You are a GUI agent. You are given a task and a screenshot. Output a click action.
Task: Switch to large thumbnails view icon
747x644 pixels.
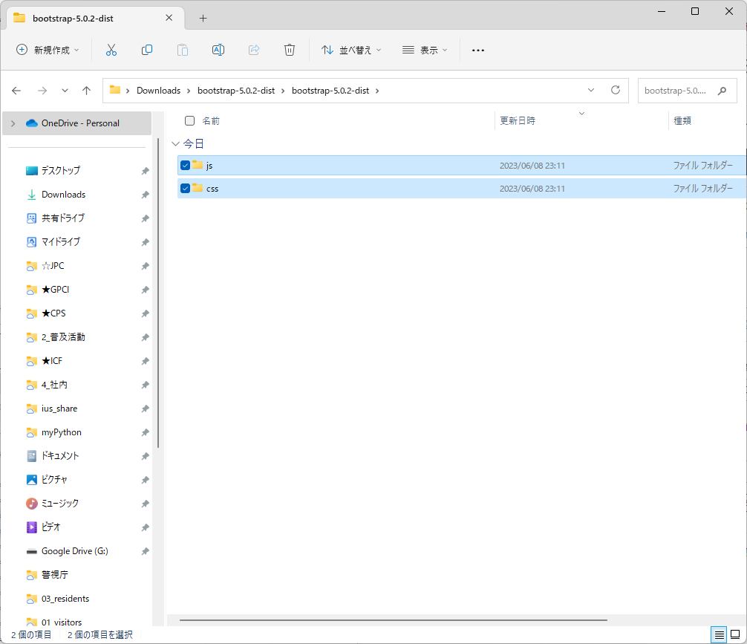point(734,634)
